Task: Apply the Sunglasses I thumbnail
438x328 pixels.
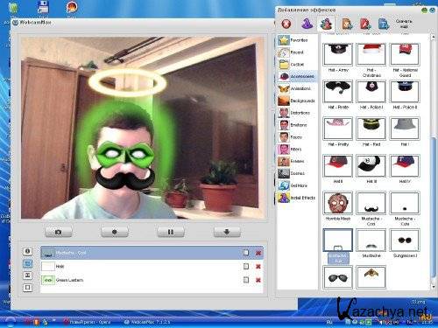Action: (405, 240)
